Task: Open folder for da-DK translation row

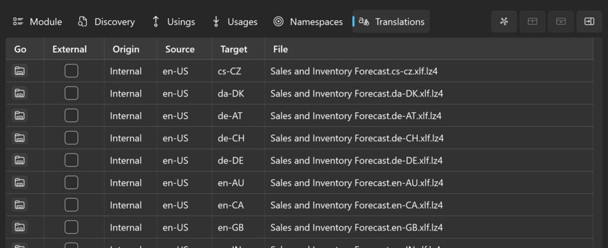Action: tap(20, 93)
